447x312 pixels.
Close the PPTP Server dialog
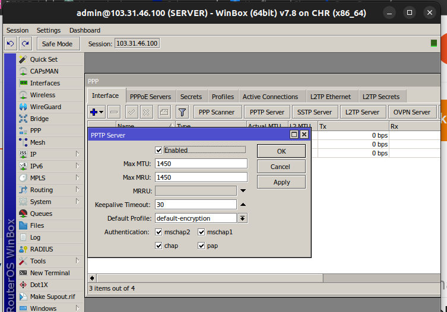(304, 135)
